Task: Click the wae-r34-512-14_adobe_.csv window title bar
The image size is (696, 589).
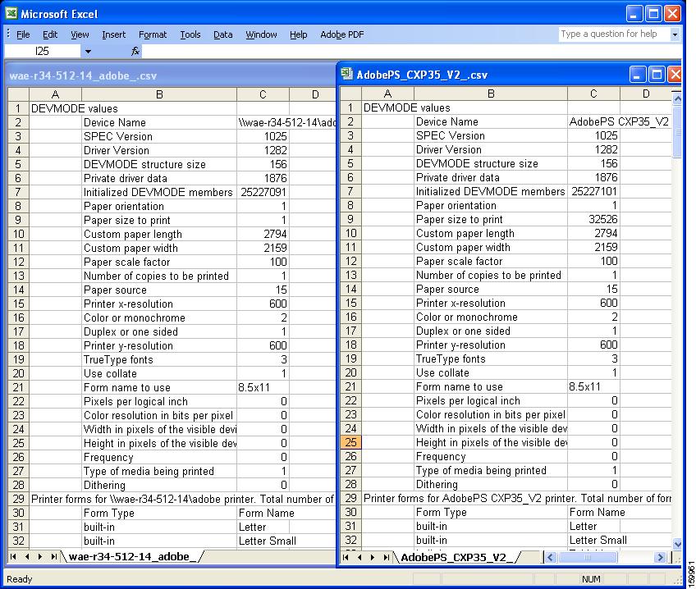Action: pos(171,75)
